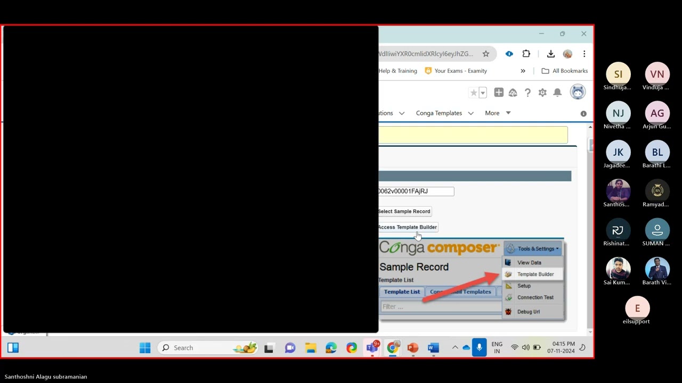Open the purple video chat taskbar app
This screenshot has height=383, width=682.
[x=290, y=348]
